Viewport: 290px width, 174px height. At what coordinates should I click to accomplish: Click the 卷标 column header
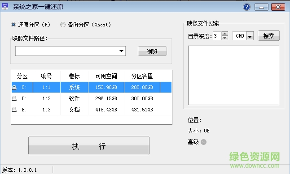74,76
